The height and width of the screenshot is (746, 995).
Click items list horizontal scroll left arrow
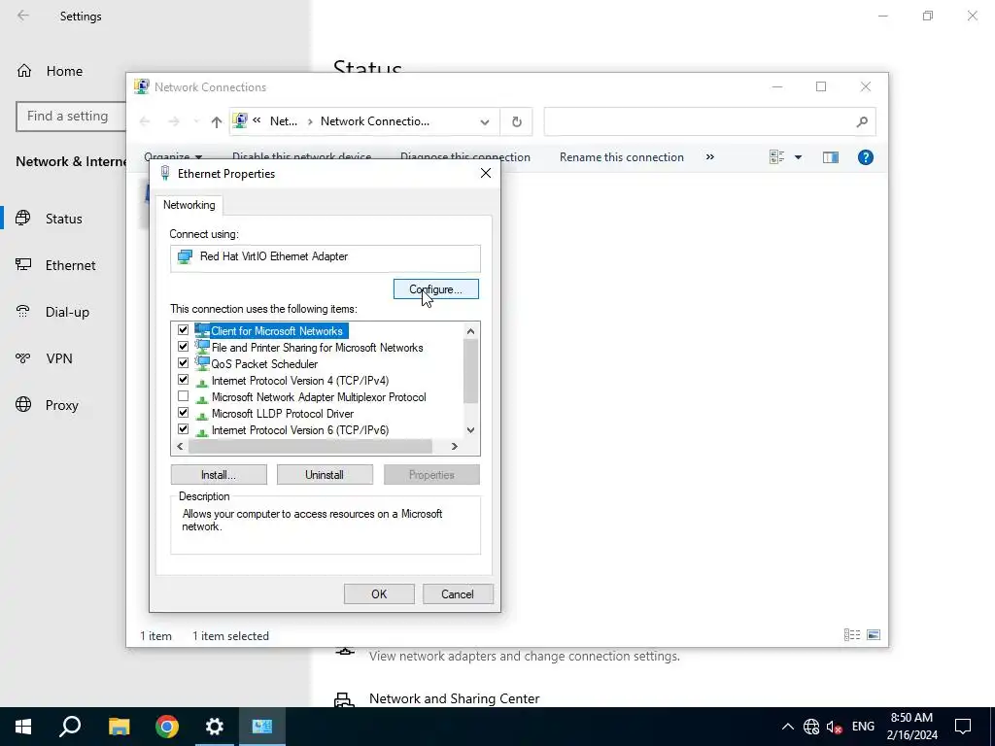[x=180, y=447]
